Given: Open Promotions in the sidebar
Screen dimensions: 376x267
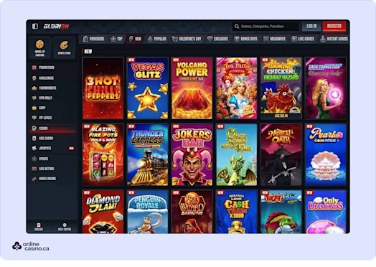Looking at the screenshot, I should pos(53,67).
